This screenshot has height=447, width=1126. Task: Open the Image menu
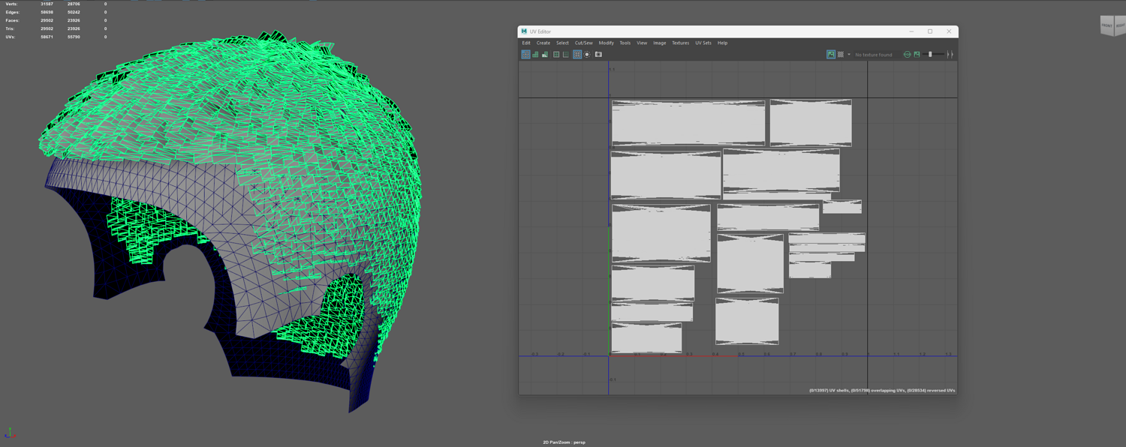coord(659,43)
